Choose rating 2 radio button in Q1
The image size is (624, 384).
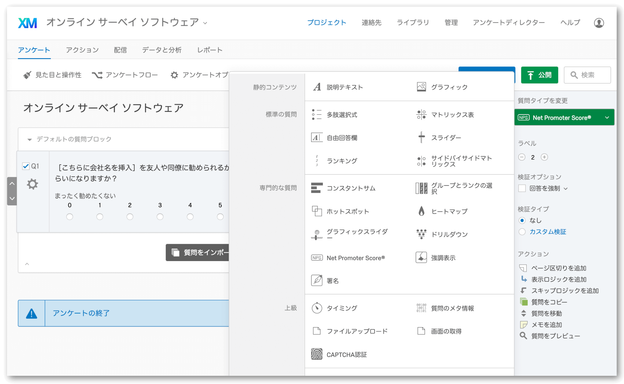130,217
